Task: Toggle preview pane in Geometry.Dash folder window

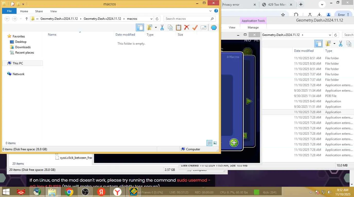Action: click(x=318, y=44)
